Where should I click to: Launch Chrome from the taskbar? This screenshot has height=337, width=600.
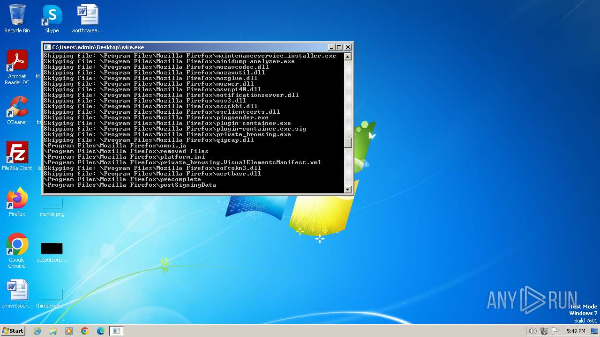(85, 331)
